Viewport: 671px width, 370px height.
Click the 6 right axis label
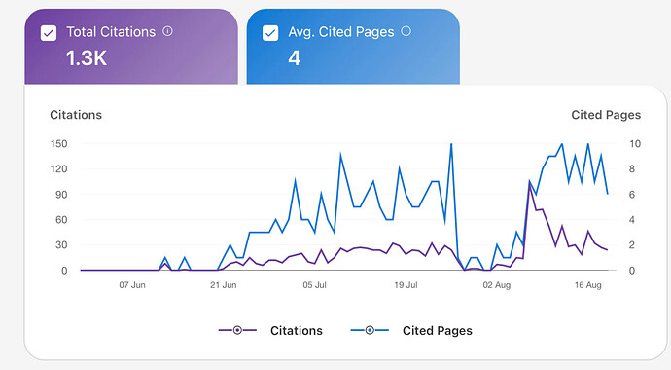632,195
